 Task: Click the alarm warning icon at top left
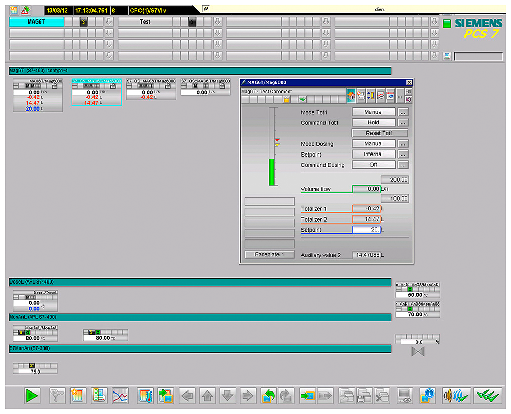coord(26,10)
